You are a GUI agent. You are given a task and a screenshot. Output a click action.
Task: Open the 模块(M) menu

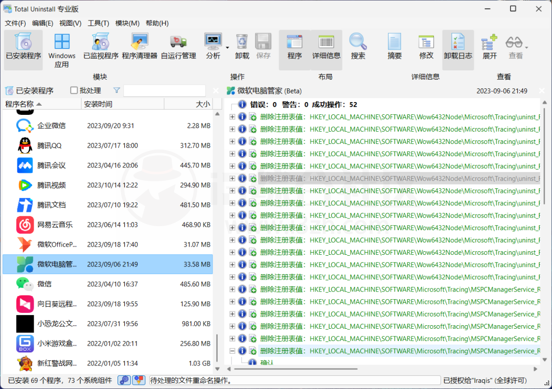127,23
